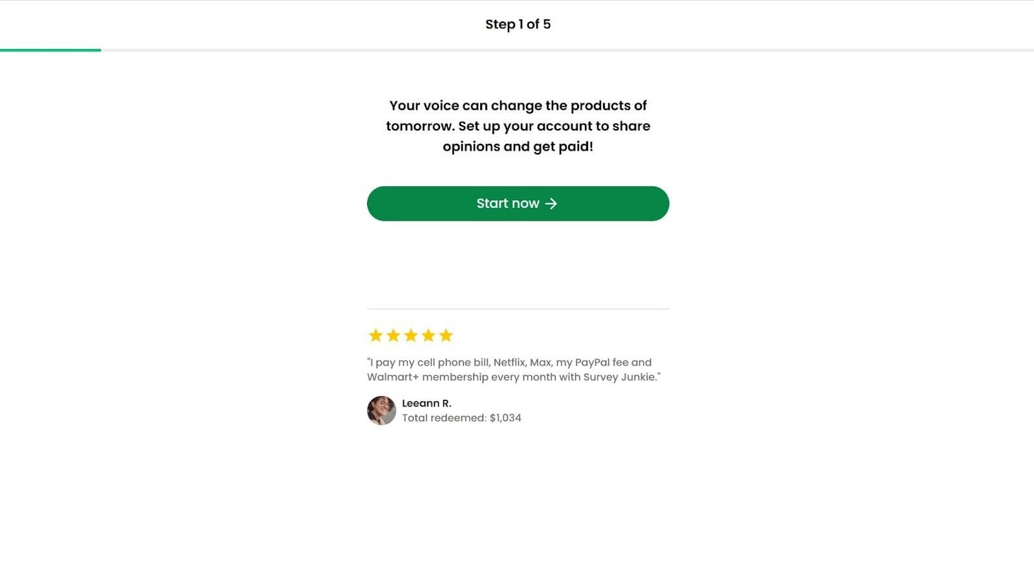Click the Step 1 of 5 label

518,25
